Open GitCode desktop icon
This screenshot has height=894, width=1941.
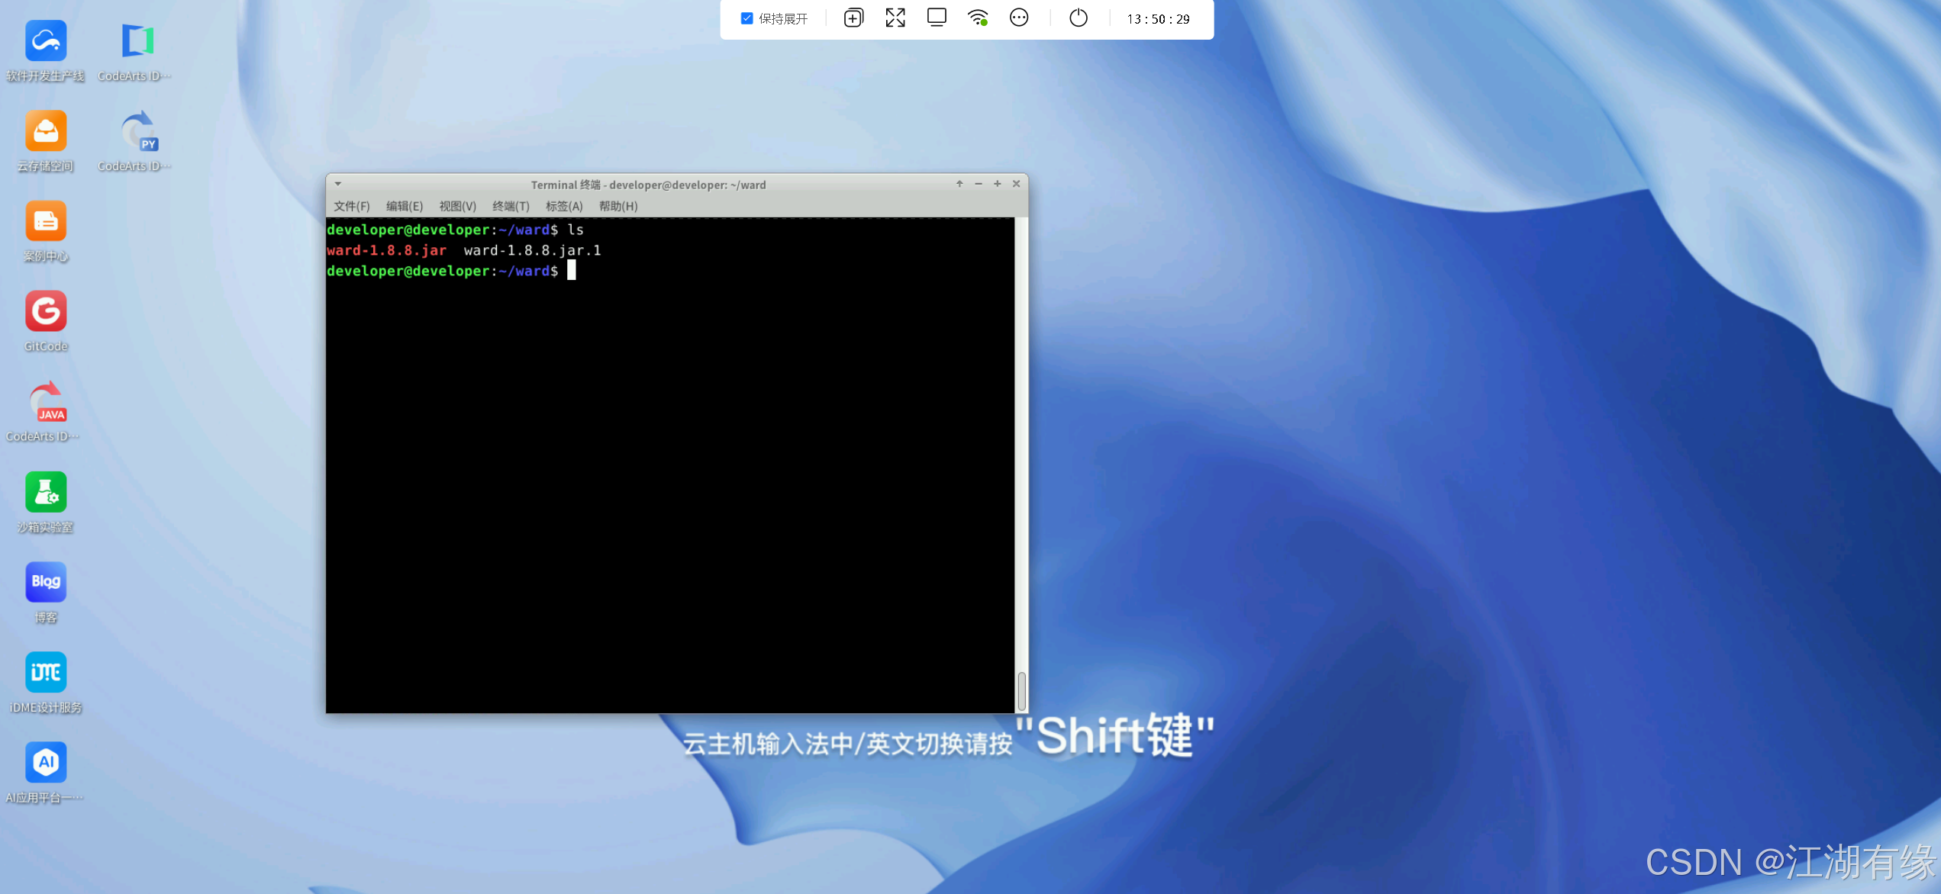46,312
